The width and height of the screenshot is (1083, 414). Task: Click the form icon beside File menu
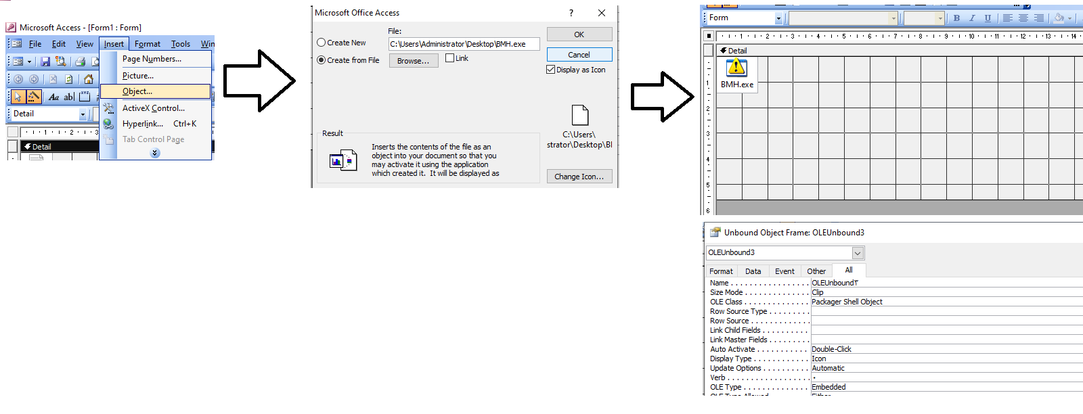pyautogui.click(x=17, y=43)
